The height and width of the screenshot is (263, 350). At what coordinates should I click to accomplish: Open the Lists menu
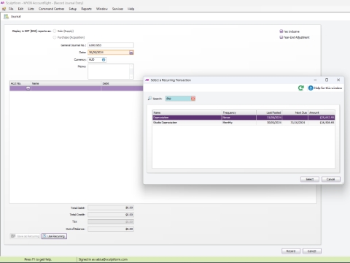click(31, 9)
